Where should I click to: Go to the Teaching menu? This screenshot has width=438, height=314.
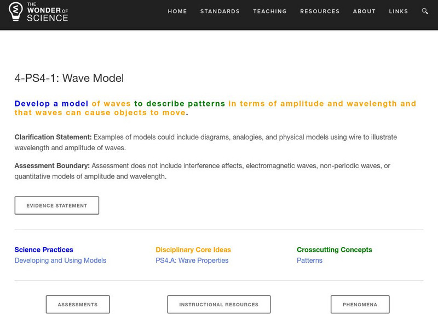[270, 11]
